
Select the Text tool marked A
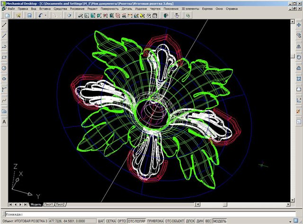coord(4,122)
